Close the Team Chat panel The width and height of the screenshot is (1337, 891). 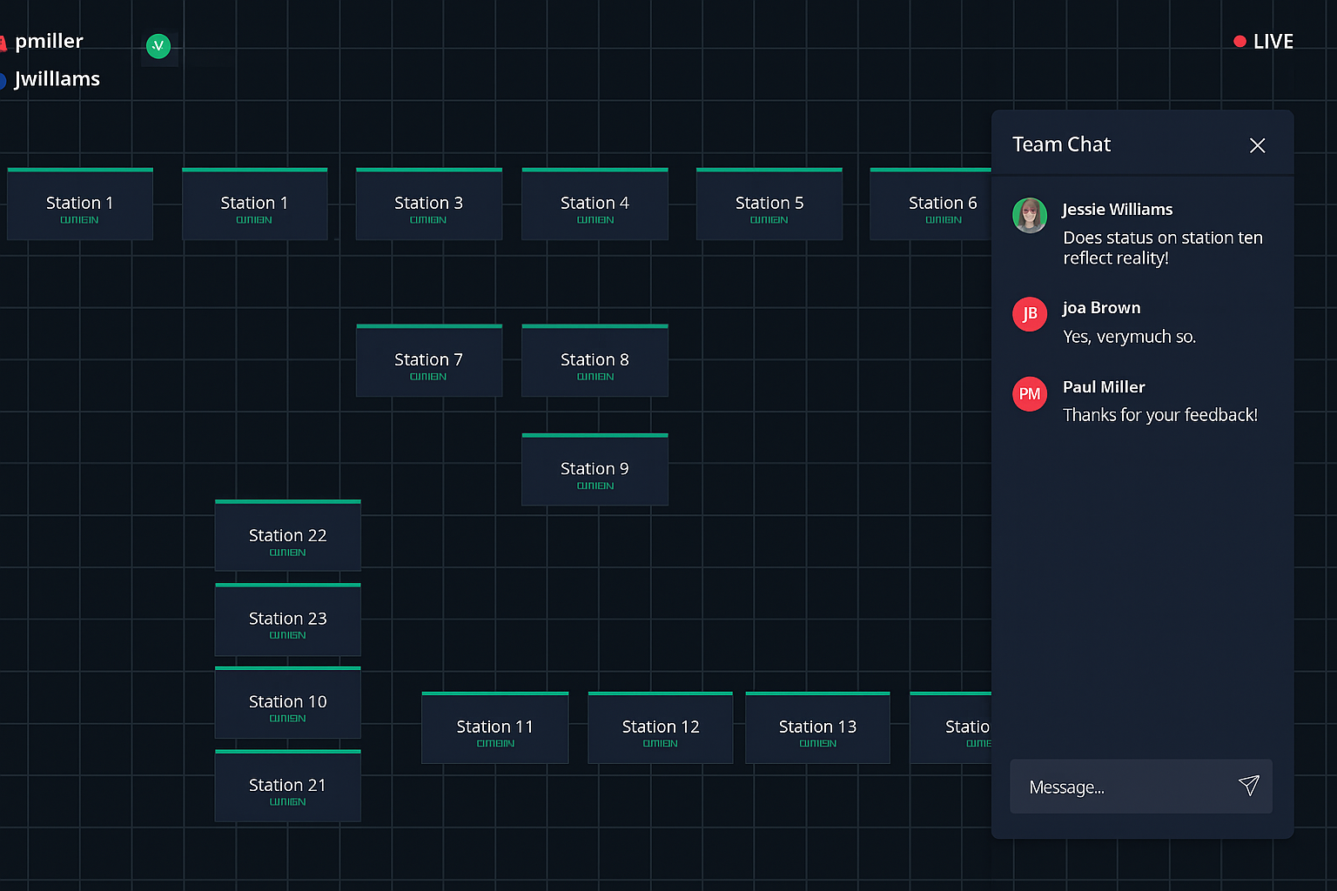(x=1257, y=145)
